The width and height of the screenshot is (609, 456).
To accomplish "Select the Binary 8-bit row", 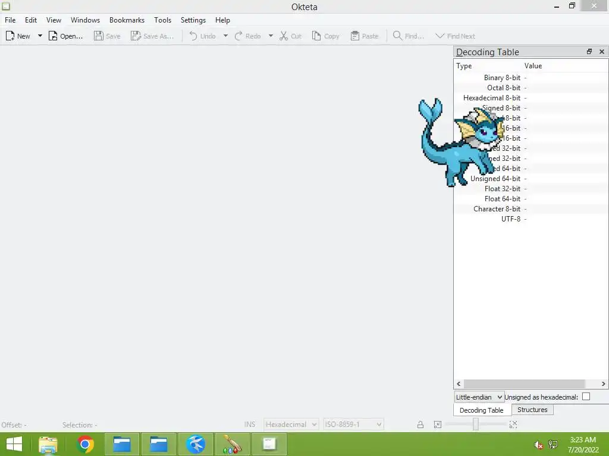I will (531, 78).
